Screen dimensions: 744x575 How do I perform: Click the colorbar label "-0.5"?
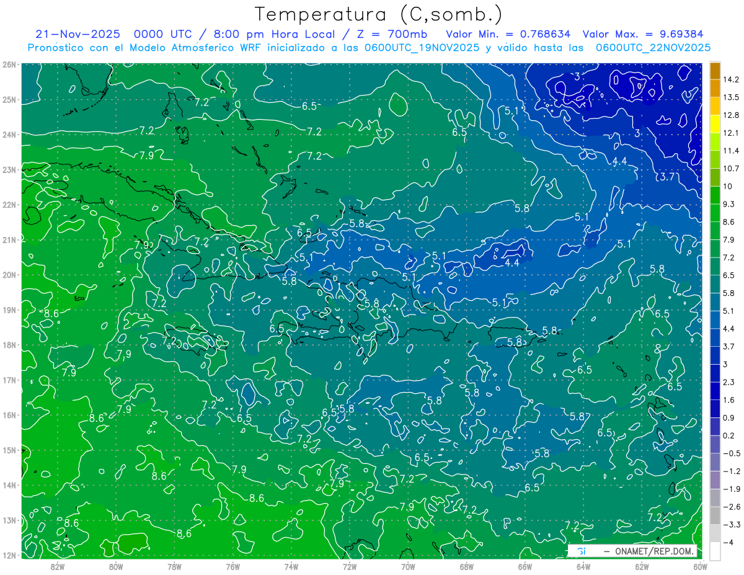pos(732,453)
